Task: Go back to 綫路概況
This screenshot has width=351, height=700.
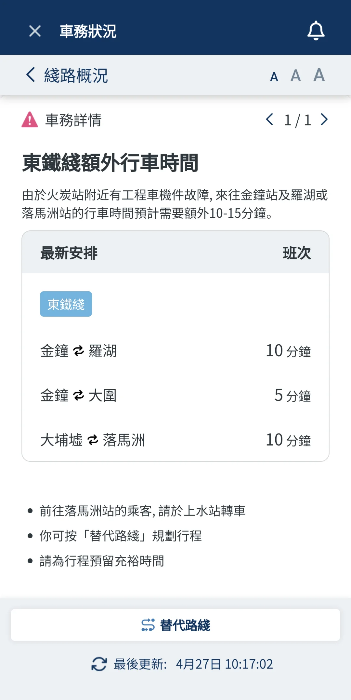Action: pos(31,75)
